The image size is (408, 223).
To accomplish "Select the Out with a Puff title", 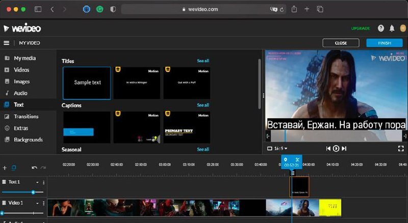I will click(187, 83).
